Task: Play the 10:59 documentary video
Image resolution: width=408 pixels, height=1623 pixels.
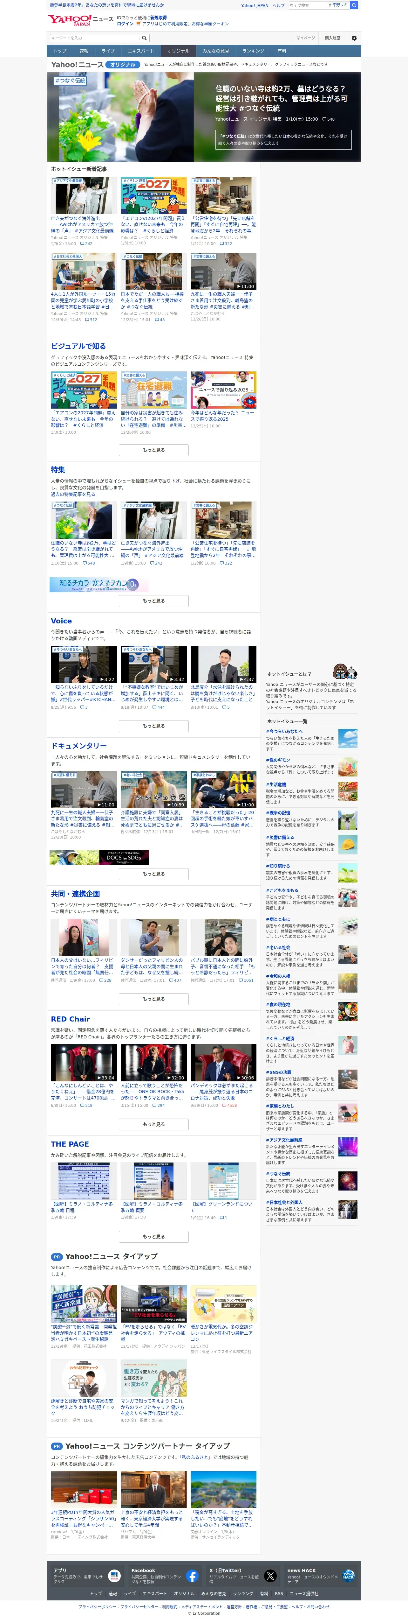Action: pos(153,790)
